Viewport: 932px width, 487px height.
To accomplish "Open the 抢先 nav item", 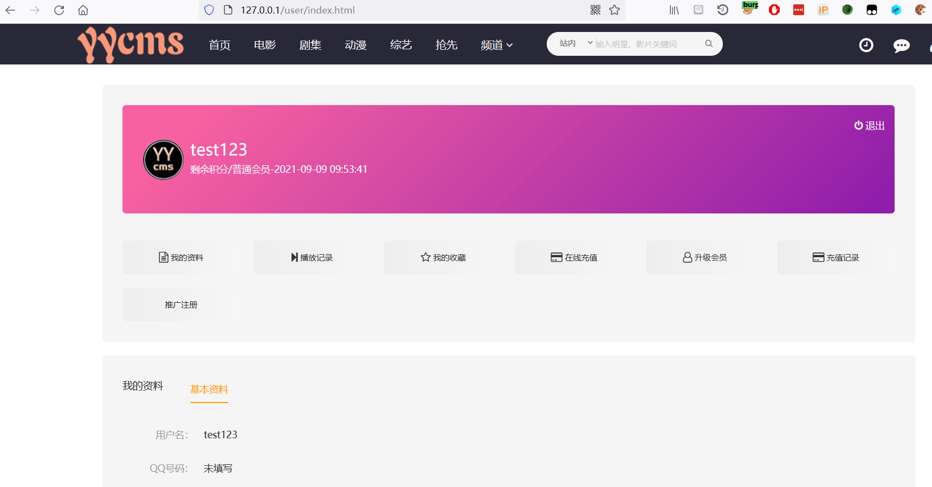I will pos(446,45).
